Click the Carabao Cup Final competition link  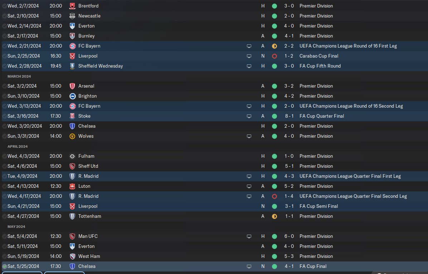click(x=319, y=56)
